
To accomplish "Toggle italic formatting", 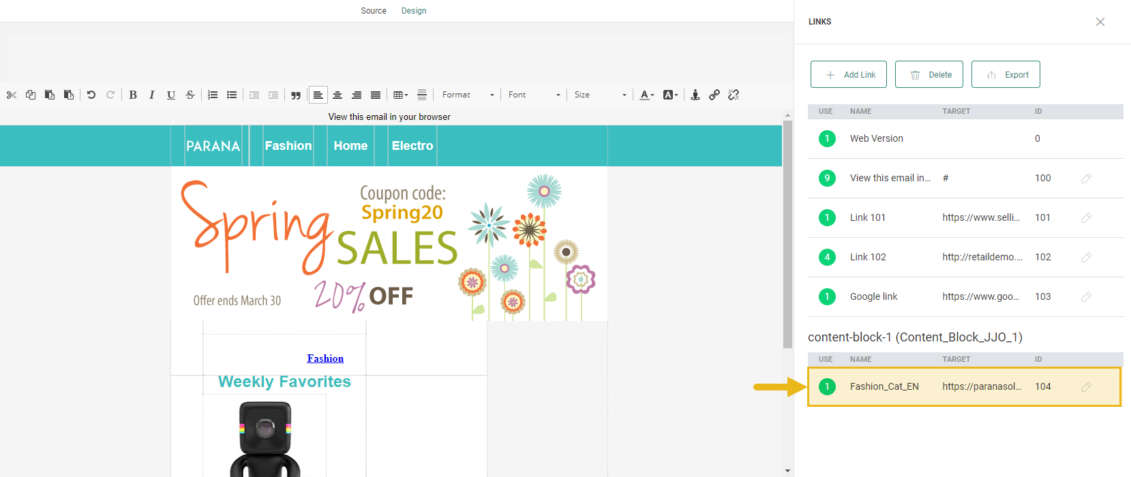I will point(152,95).
